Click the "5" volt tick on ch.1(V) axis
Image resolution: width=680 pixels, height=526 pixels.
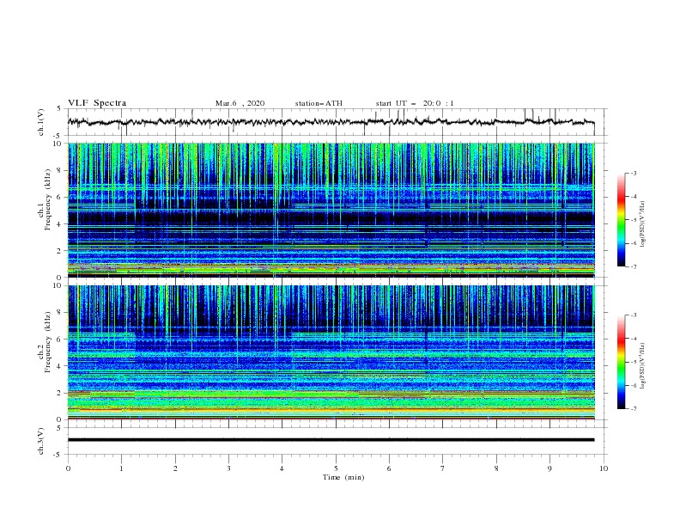tap(59, 108)
